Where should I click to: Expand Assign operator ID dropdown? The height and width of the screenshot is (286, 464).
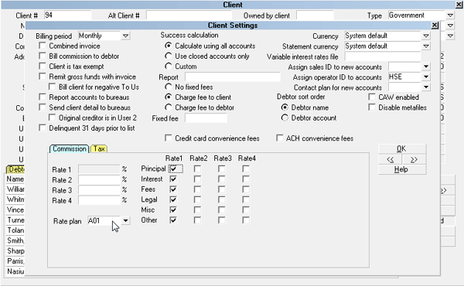(x=426, y=77)
